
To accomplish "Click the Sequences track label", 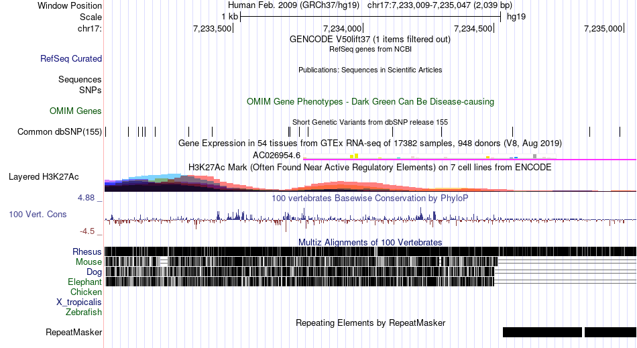I will click(80, 79).
